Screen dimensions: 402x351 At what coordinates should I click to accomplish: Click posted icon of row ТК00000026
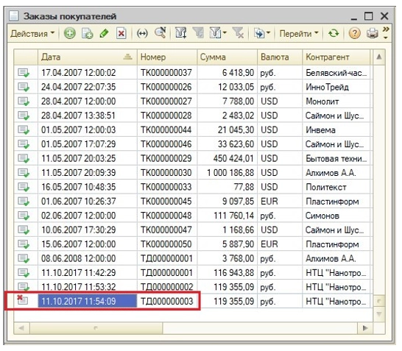(24, 87)
